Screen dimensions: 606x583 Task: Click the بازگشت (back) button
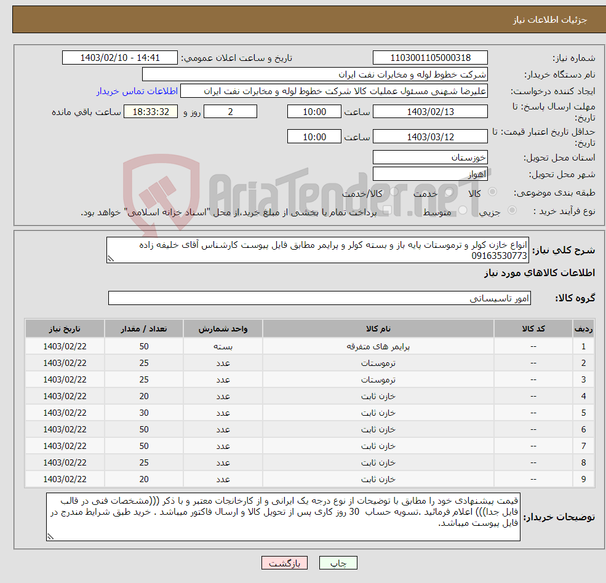point(284,563)
